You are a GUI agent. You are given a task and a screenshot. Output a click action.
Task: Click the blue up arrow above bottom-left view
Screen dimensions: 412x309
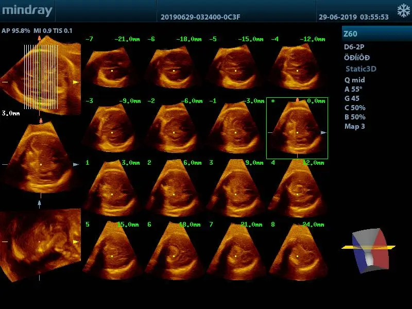[x=40, y=203]
